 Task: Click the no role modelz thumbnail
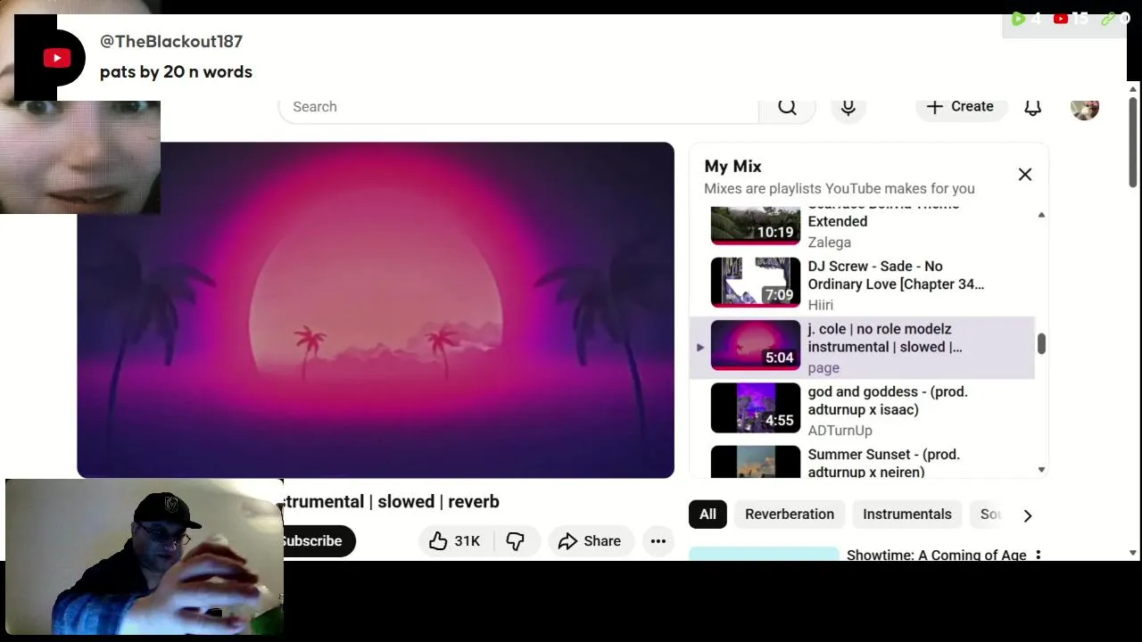pos(756,345)
